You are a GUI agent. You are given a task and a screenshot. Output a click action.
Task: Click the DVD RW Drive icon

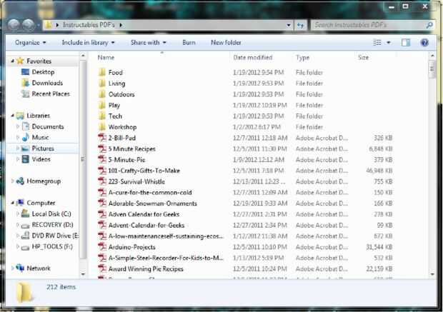pos(26,235)
